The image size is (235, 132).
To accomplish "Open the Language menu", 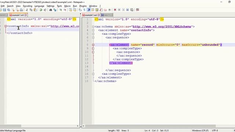I will click(x=39, y=6).
